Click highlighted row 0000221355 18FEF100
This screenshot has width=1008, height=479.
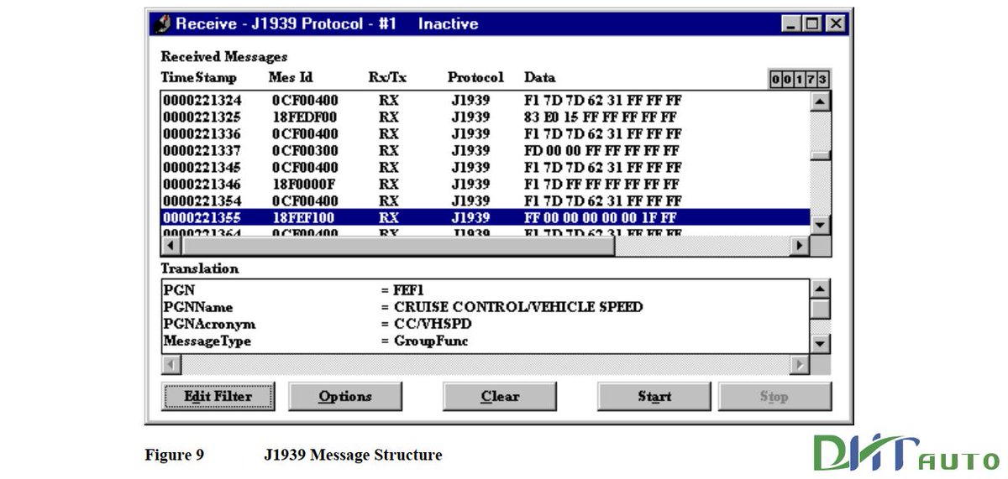point(486,217)
